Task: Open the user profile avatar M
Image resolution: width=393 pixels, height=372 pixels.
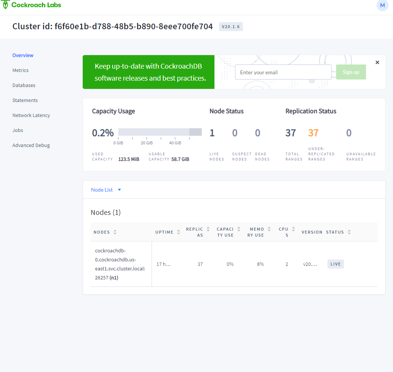Action: click(382, 5)
